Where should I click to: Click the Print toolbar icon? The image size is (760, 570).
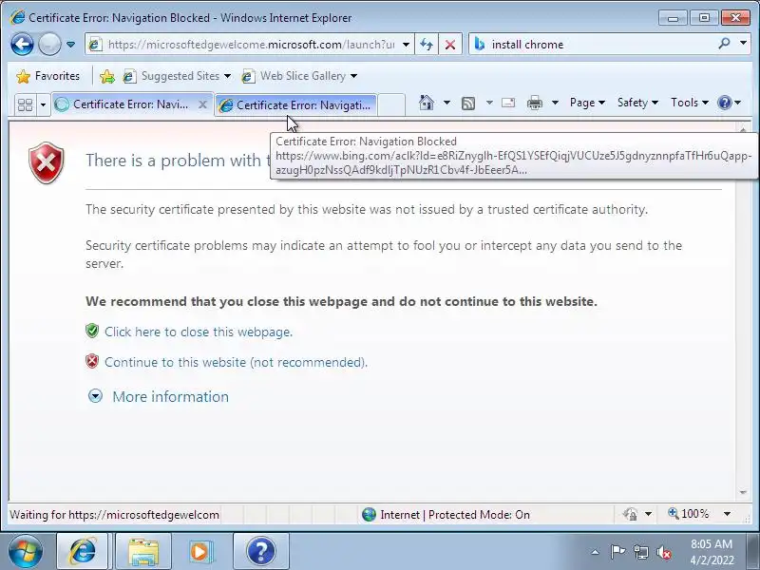pos(535,103)
